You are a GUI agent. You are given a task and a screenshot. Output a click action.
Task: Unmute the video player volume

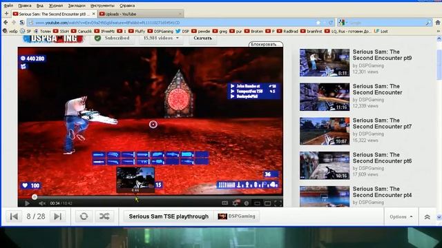42,203
